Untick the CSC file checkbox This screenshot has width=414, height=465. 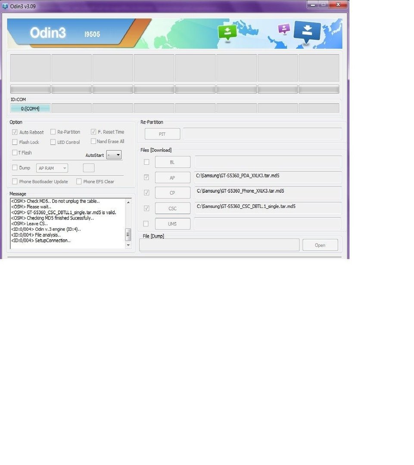pos(146,208)
